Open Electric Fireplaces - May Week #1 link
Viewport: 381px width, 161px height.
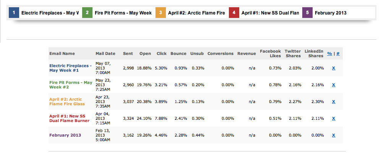tap(70, 68)
